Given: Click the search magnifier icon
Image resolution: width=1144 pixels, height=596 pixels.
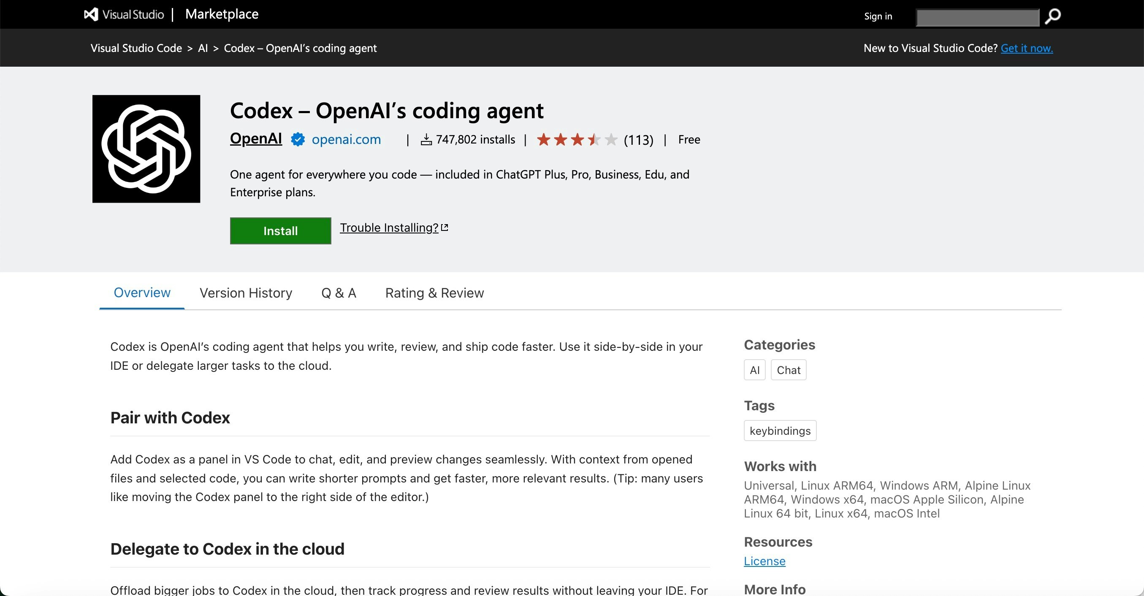Looking at the screenshot, I should 1052,16.
